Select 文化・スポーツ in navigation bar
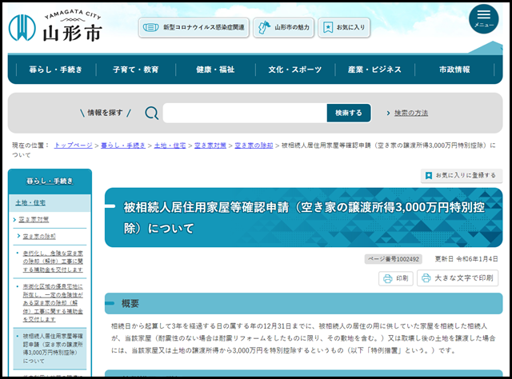 tap(295, 70)
